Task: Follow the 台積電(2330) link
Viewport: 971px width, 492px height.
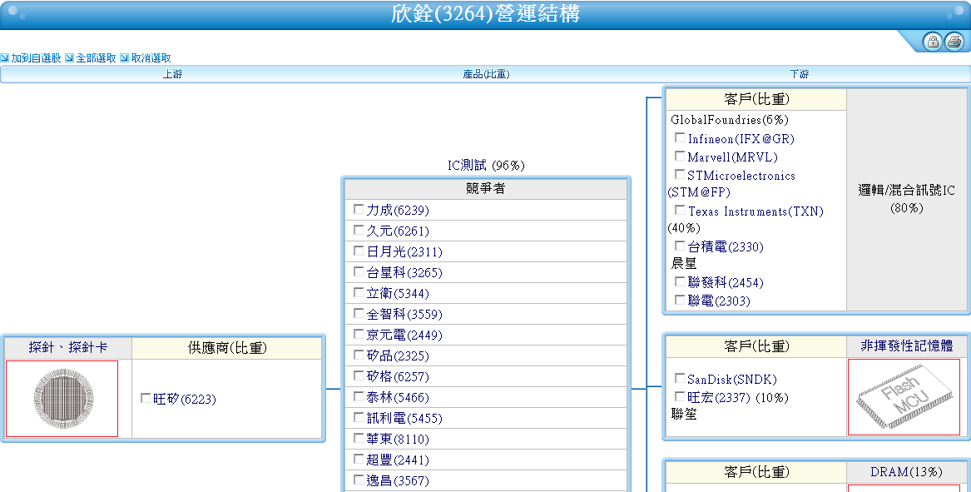Action: (726, 246)
